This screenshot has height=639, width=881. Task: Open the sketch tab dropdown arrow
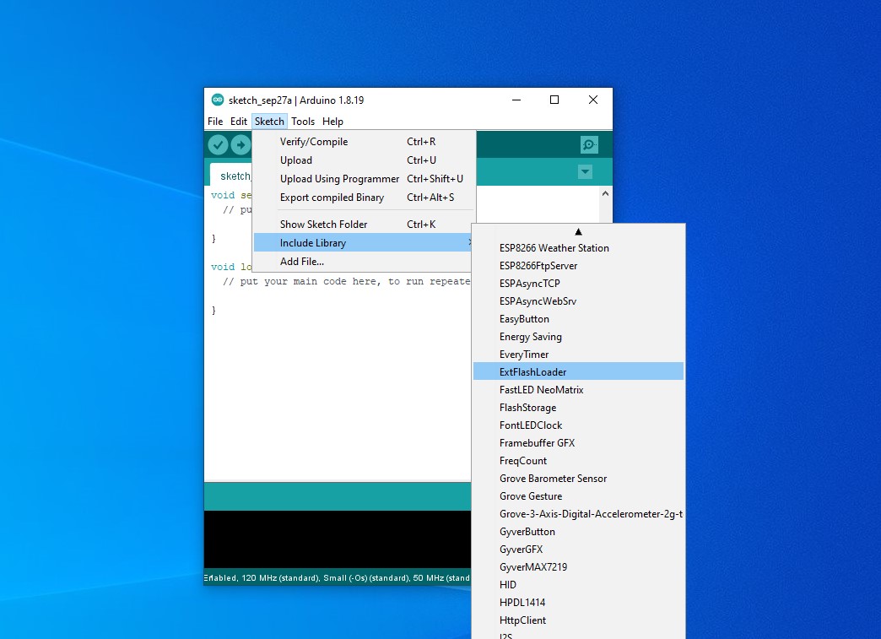pos(585,172)
